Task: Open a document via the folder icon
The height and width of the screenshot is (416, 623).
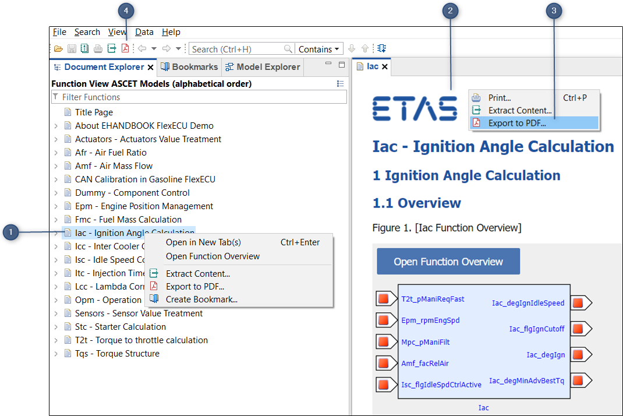Action: pos(57,48)
